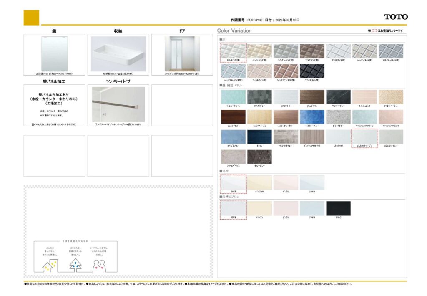Select the dark navy wall panel swatch

coord(259,137)
